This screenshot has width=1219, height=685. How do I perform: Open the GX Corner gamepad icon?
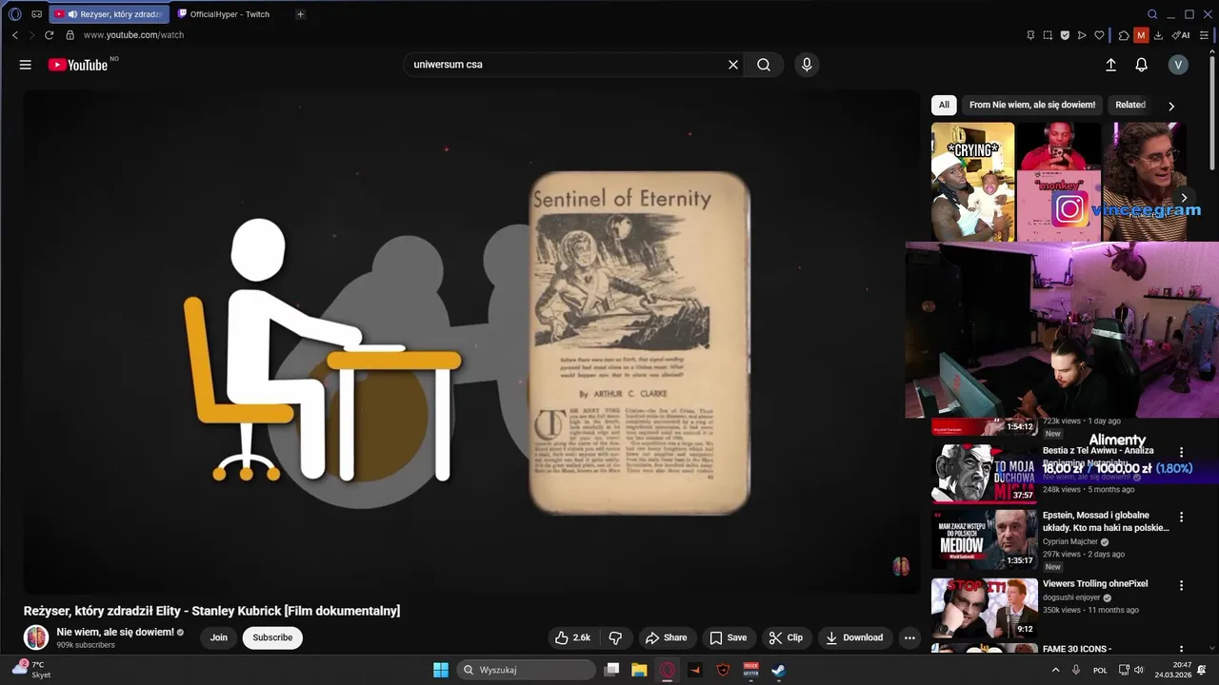coord(37,14)
